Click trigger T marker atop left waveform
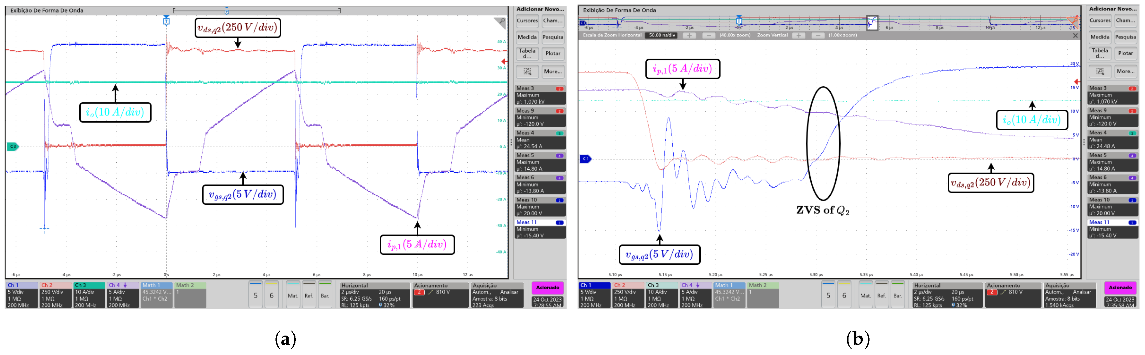Image resolution: width=1145 pixels, height=355 pixels. point(166,21)
